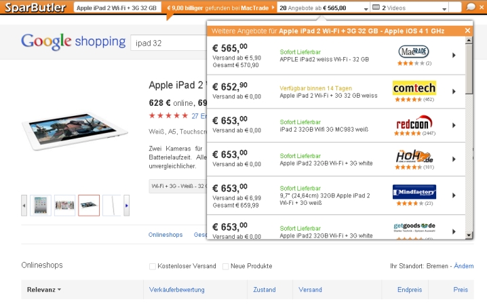This screenshot has width=487, height=304.
Task: Click Ändern location link
Action: (x=464, y=266)
